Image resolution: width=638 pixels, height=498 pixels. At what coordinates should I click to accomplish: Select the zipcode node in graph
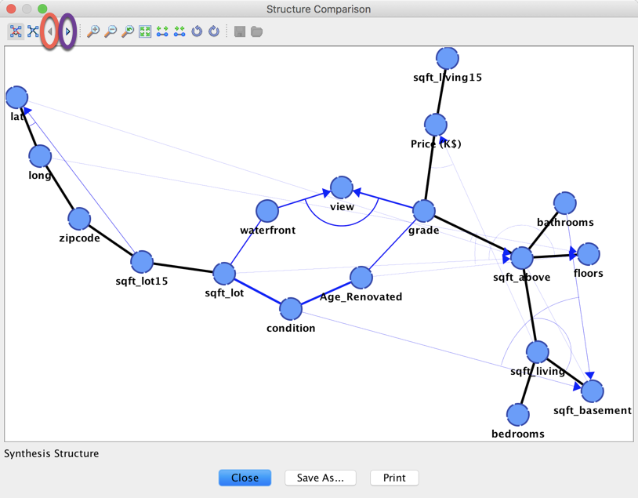point(79,218)
